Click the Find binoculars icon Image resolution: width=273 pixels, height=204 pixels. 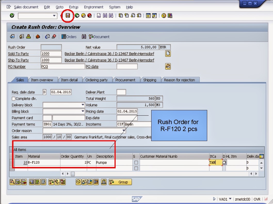(104, 16)
